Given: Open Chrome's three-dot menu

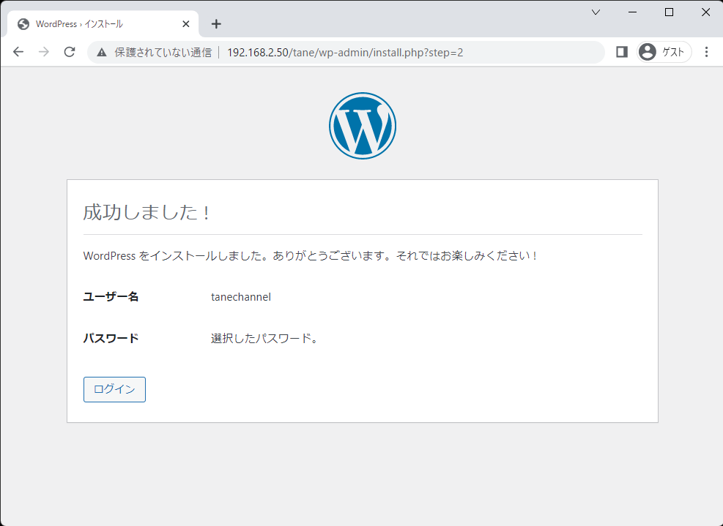Looking at the screenshot, I should 706,52.
